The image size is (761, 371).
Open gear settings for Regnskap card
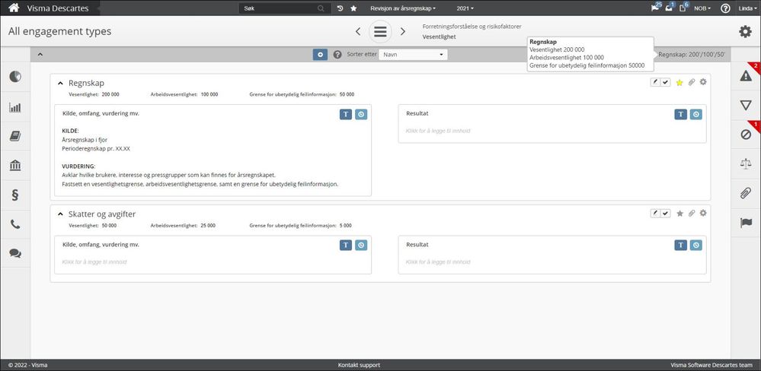tap(703, 82)
